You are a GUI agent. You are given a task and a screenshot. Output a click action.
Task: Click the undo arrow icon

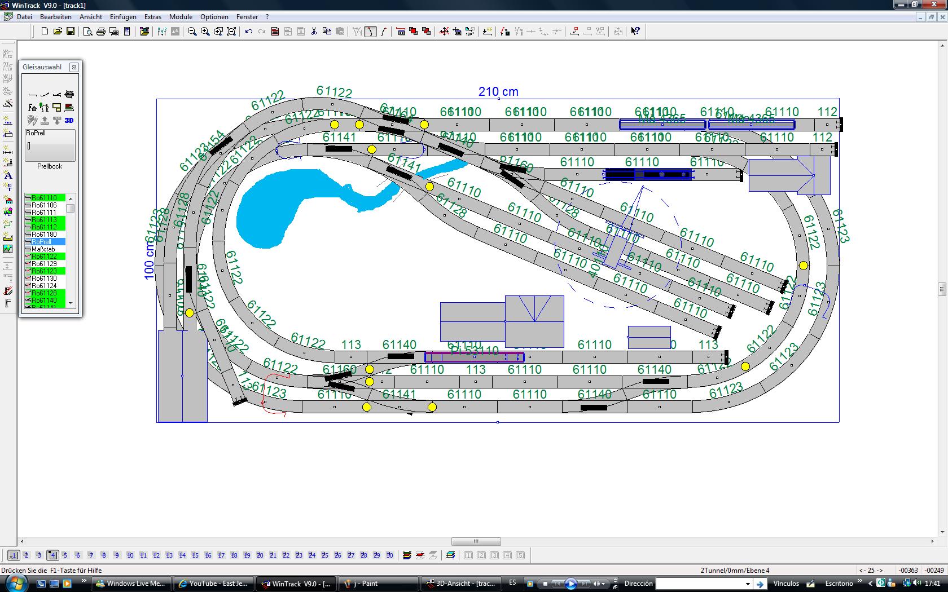point(249,32)
